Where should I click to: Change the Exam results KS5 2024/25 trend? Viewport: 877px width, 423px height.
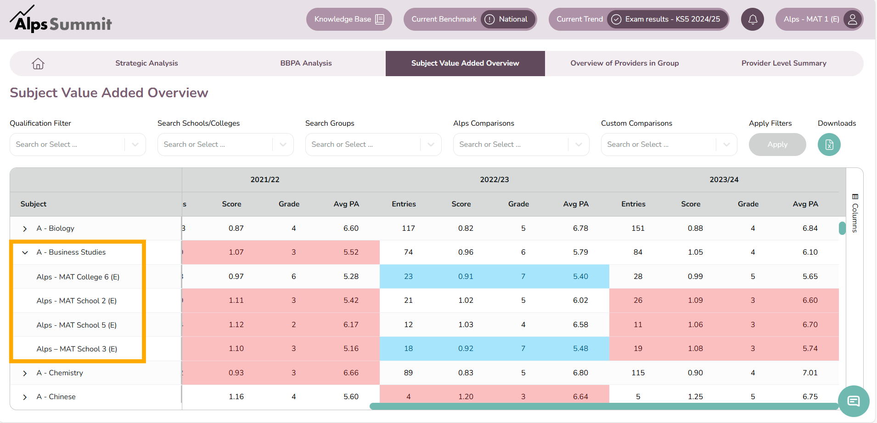(x=668, y=19)
